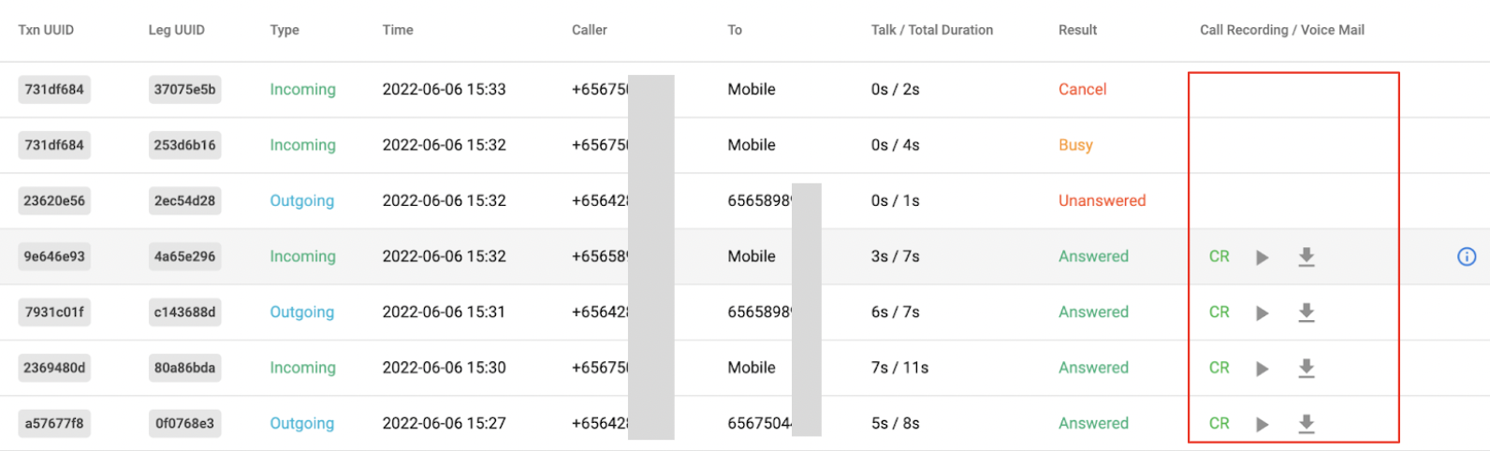Viewport: 1490px width, 451px height.
Task: Play recording for call 7931c01f
Action: pyautogui.click(x=1262, y=313)
